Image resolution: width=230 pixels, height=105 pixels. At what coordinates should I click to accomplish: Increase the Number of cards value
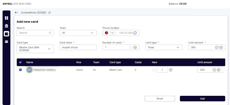(135, 47)
